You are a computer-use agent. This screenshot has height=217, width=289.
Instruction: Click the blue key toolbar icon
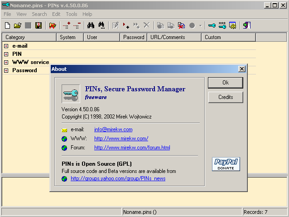click(212, 25)
